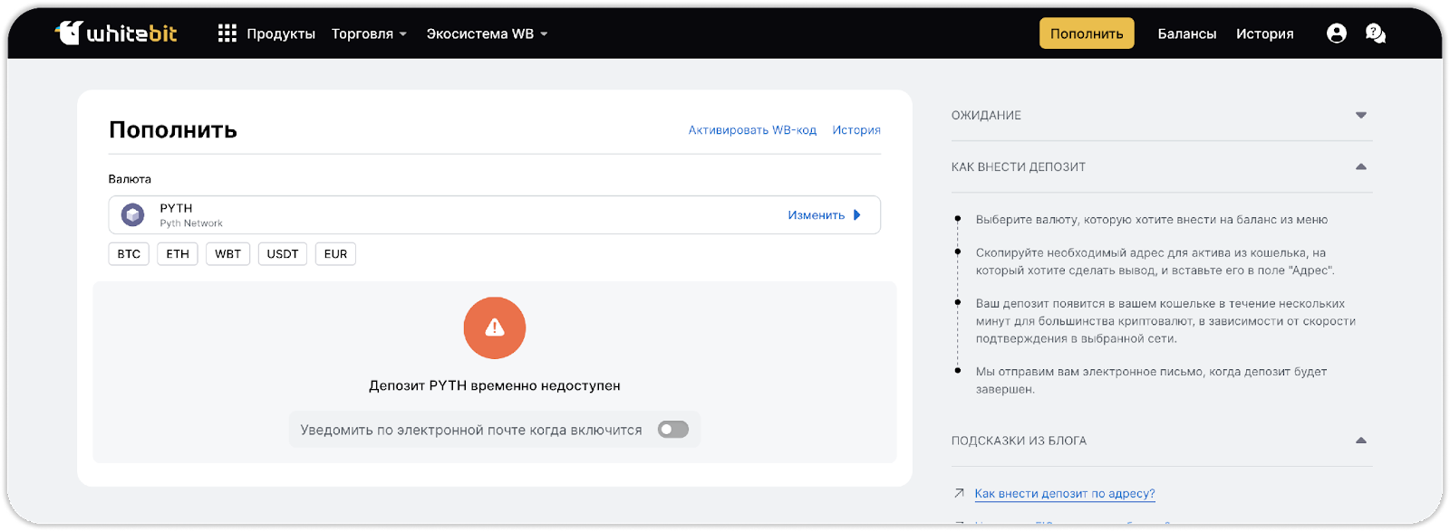This screenshot has width=1450, height=531.
Task: Open the support chat help icon
Action: pyautogui.click(x=1375, y=33)
